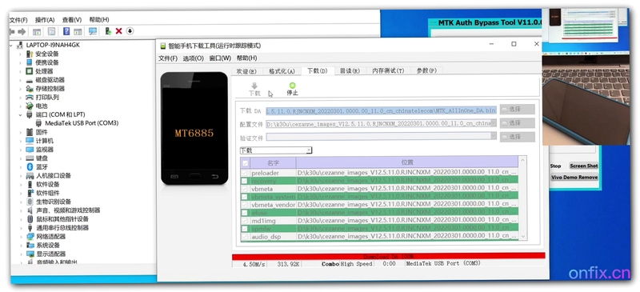640x292 pixels.
Task: Toggle the vbmeta_system partition checkbox
Action: pyautogui.click(x=245, y=197)
